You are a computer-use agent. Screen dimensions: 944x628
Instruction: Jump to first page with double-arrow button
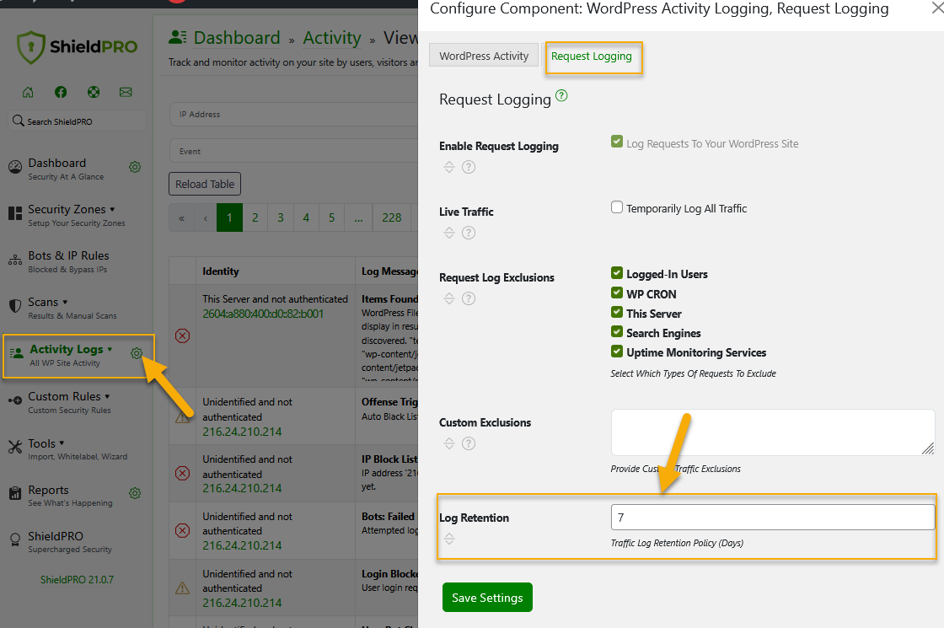tap(181, 217)
